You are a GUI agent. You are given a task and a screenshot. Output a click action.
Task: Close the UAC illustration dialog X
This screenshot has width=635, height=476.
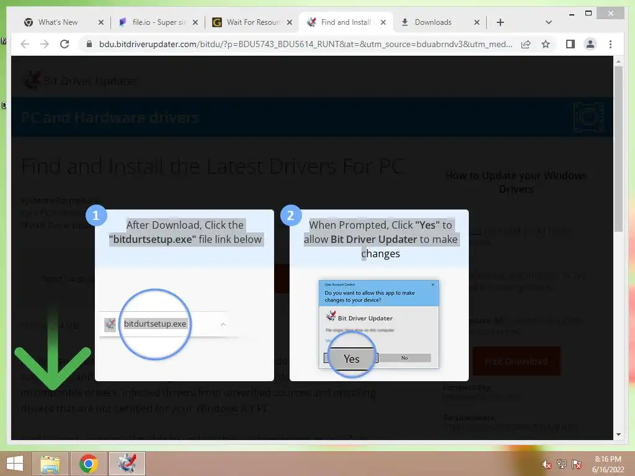tap(433, 284)
